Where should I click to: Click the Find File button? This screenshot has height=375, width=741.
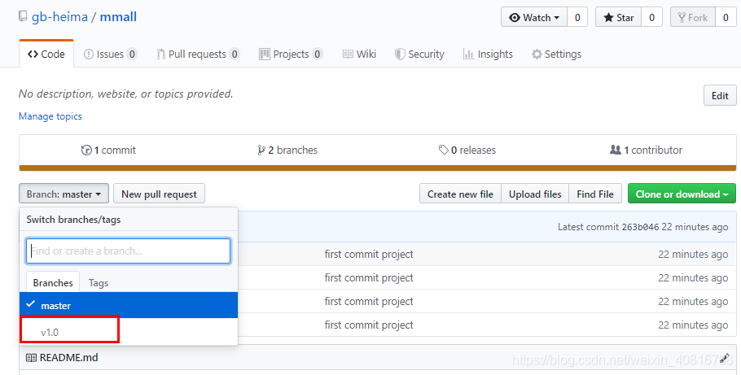tap(595, 194)
